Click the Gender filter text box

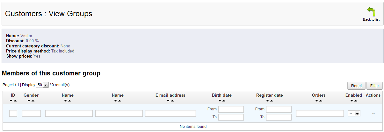31,114
